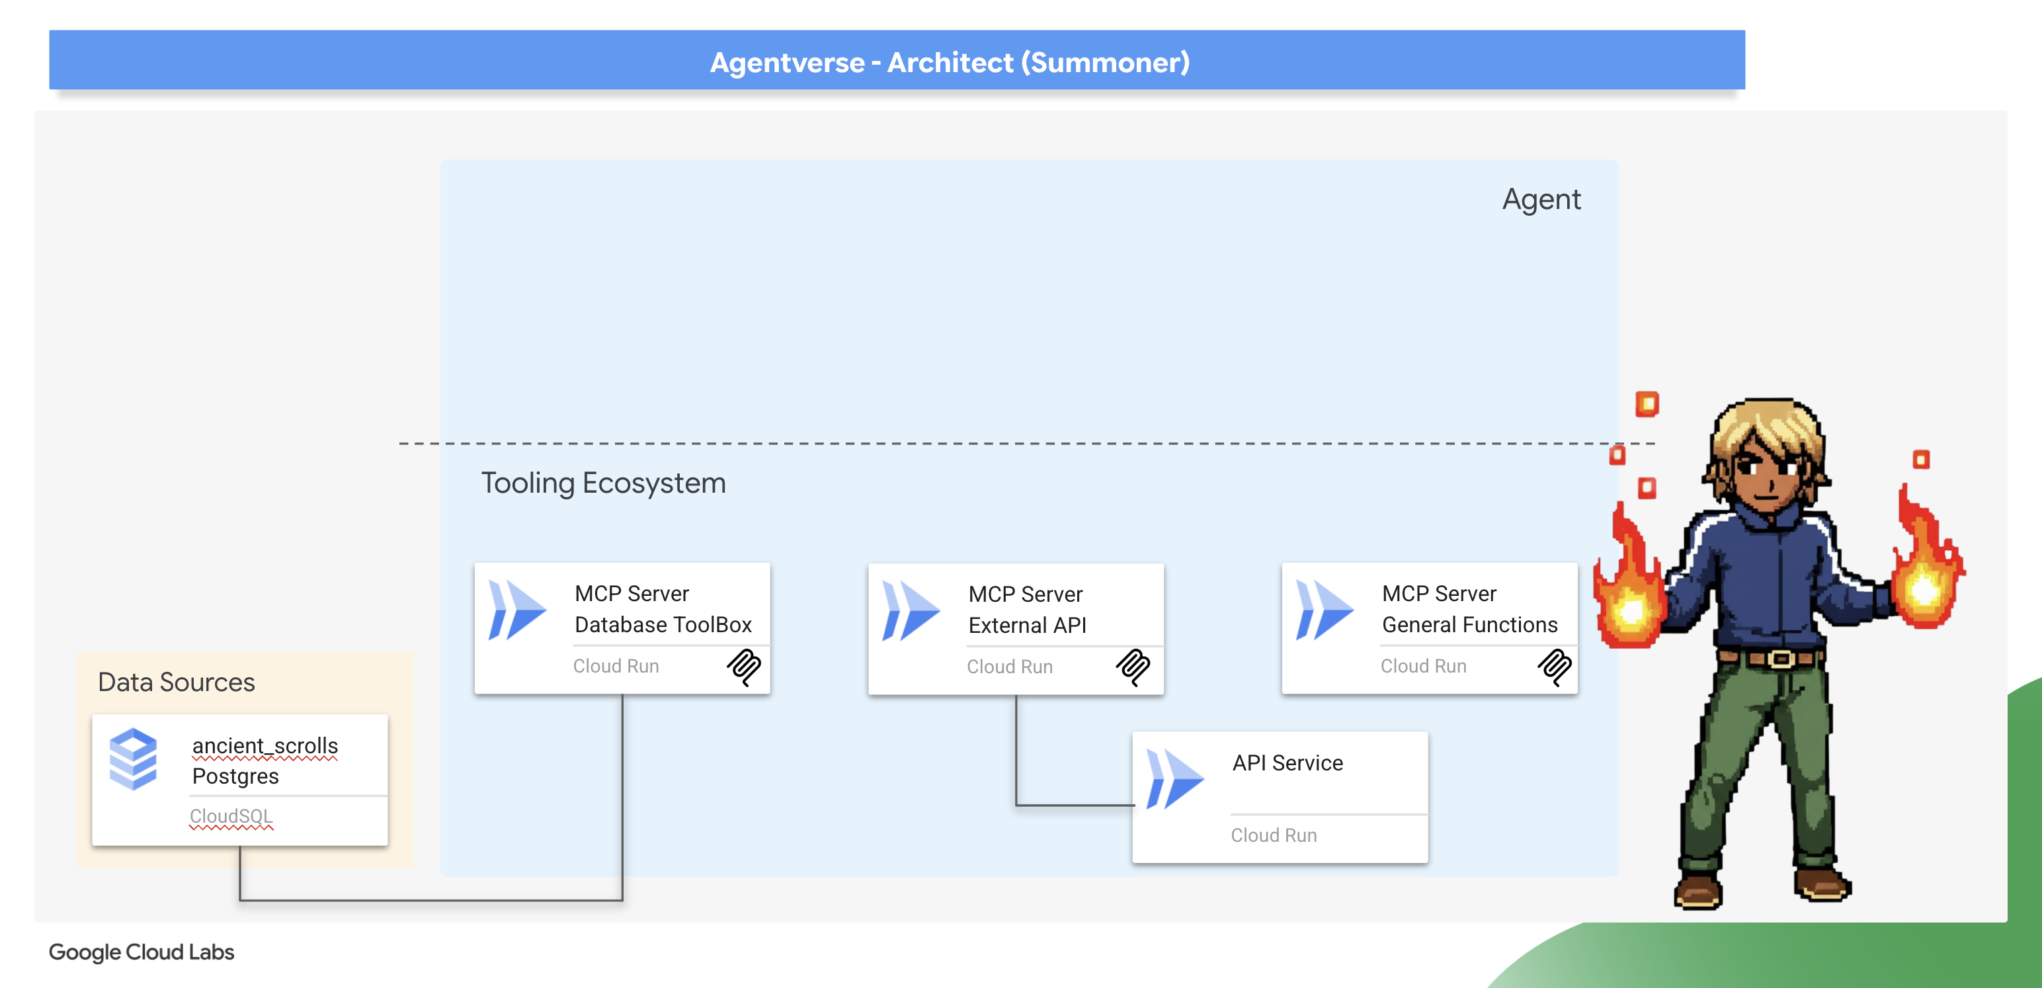Click the MCP Server Database ToolBox title
Screen dimensions: 2042x988
pos(663,609)
